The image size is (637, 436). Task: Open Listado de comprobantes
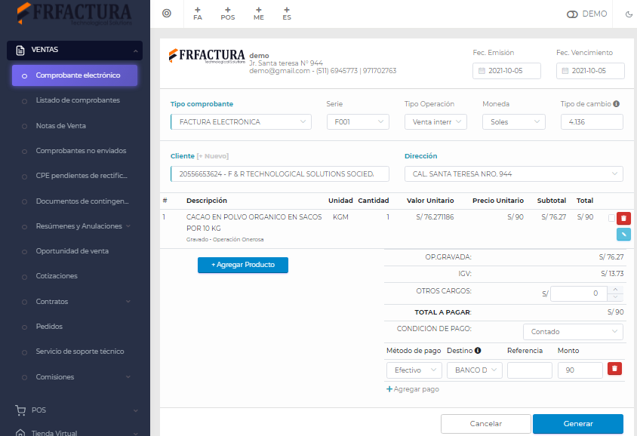[78, 100]
